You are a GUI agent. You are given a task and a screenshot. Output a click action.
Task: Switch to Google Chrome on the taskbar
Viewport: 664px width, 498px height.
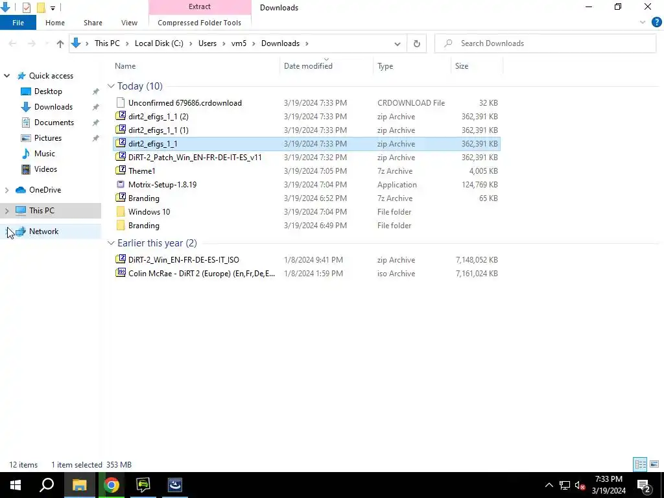(x=112, y=485)
